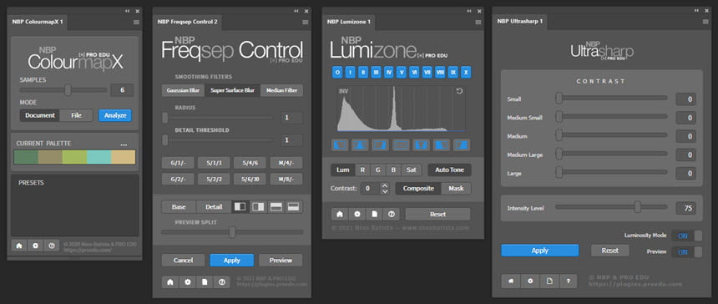Reset Lumizone histogram with circular arrow
This screenshot has height=304, width=718.
459,92
